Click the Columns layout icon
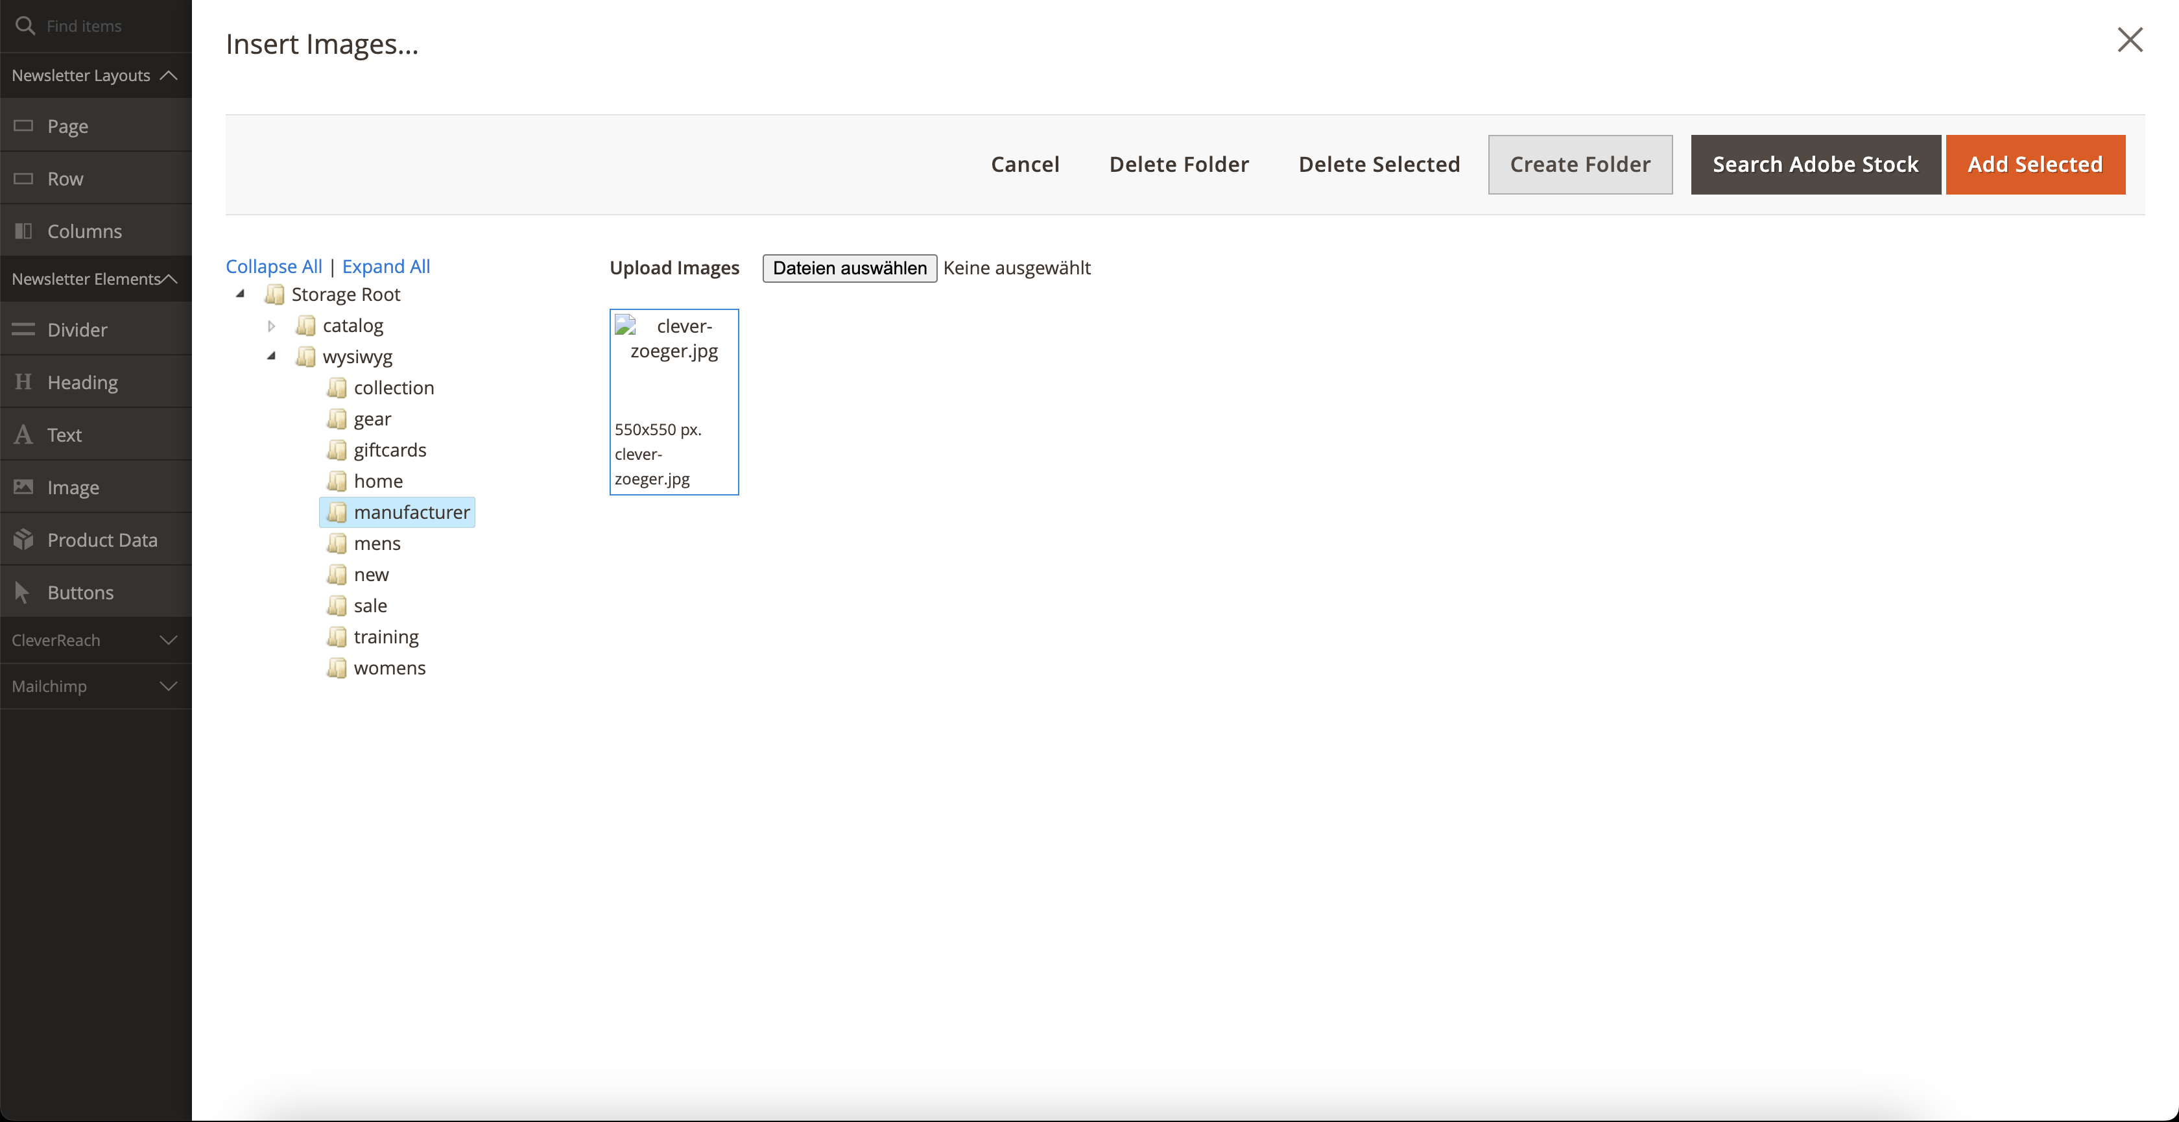The height and width of the screenshot is (1122, 2179). click(x=24, y=231)
